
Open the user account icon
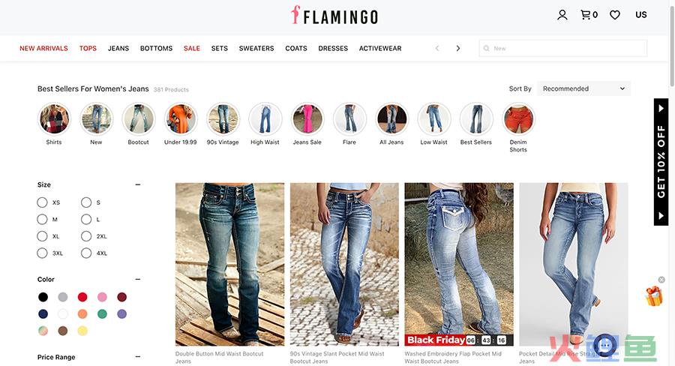pyautogui.click(x=562, y=15)
